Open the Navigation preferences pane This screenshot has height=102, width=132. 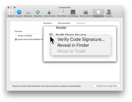pos(38,13)
